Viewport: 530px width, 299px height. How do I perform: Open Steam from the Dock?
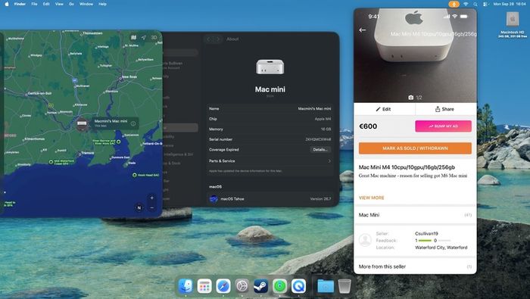(x=260, y=286)
